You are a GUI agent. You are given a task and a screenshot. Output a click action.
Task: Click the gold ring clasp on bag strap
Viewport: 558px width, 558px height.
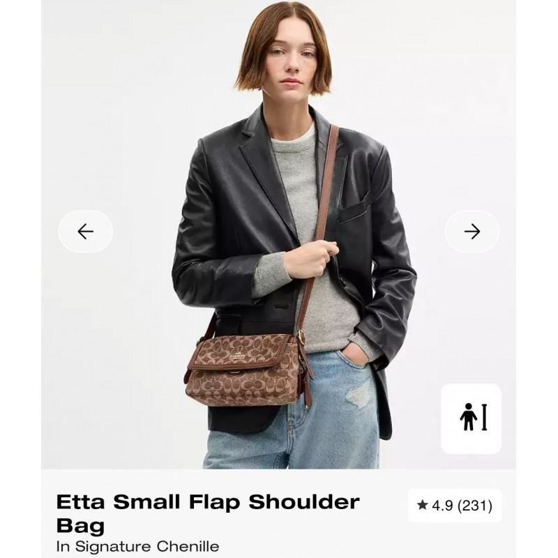[x=302, y=336]
